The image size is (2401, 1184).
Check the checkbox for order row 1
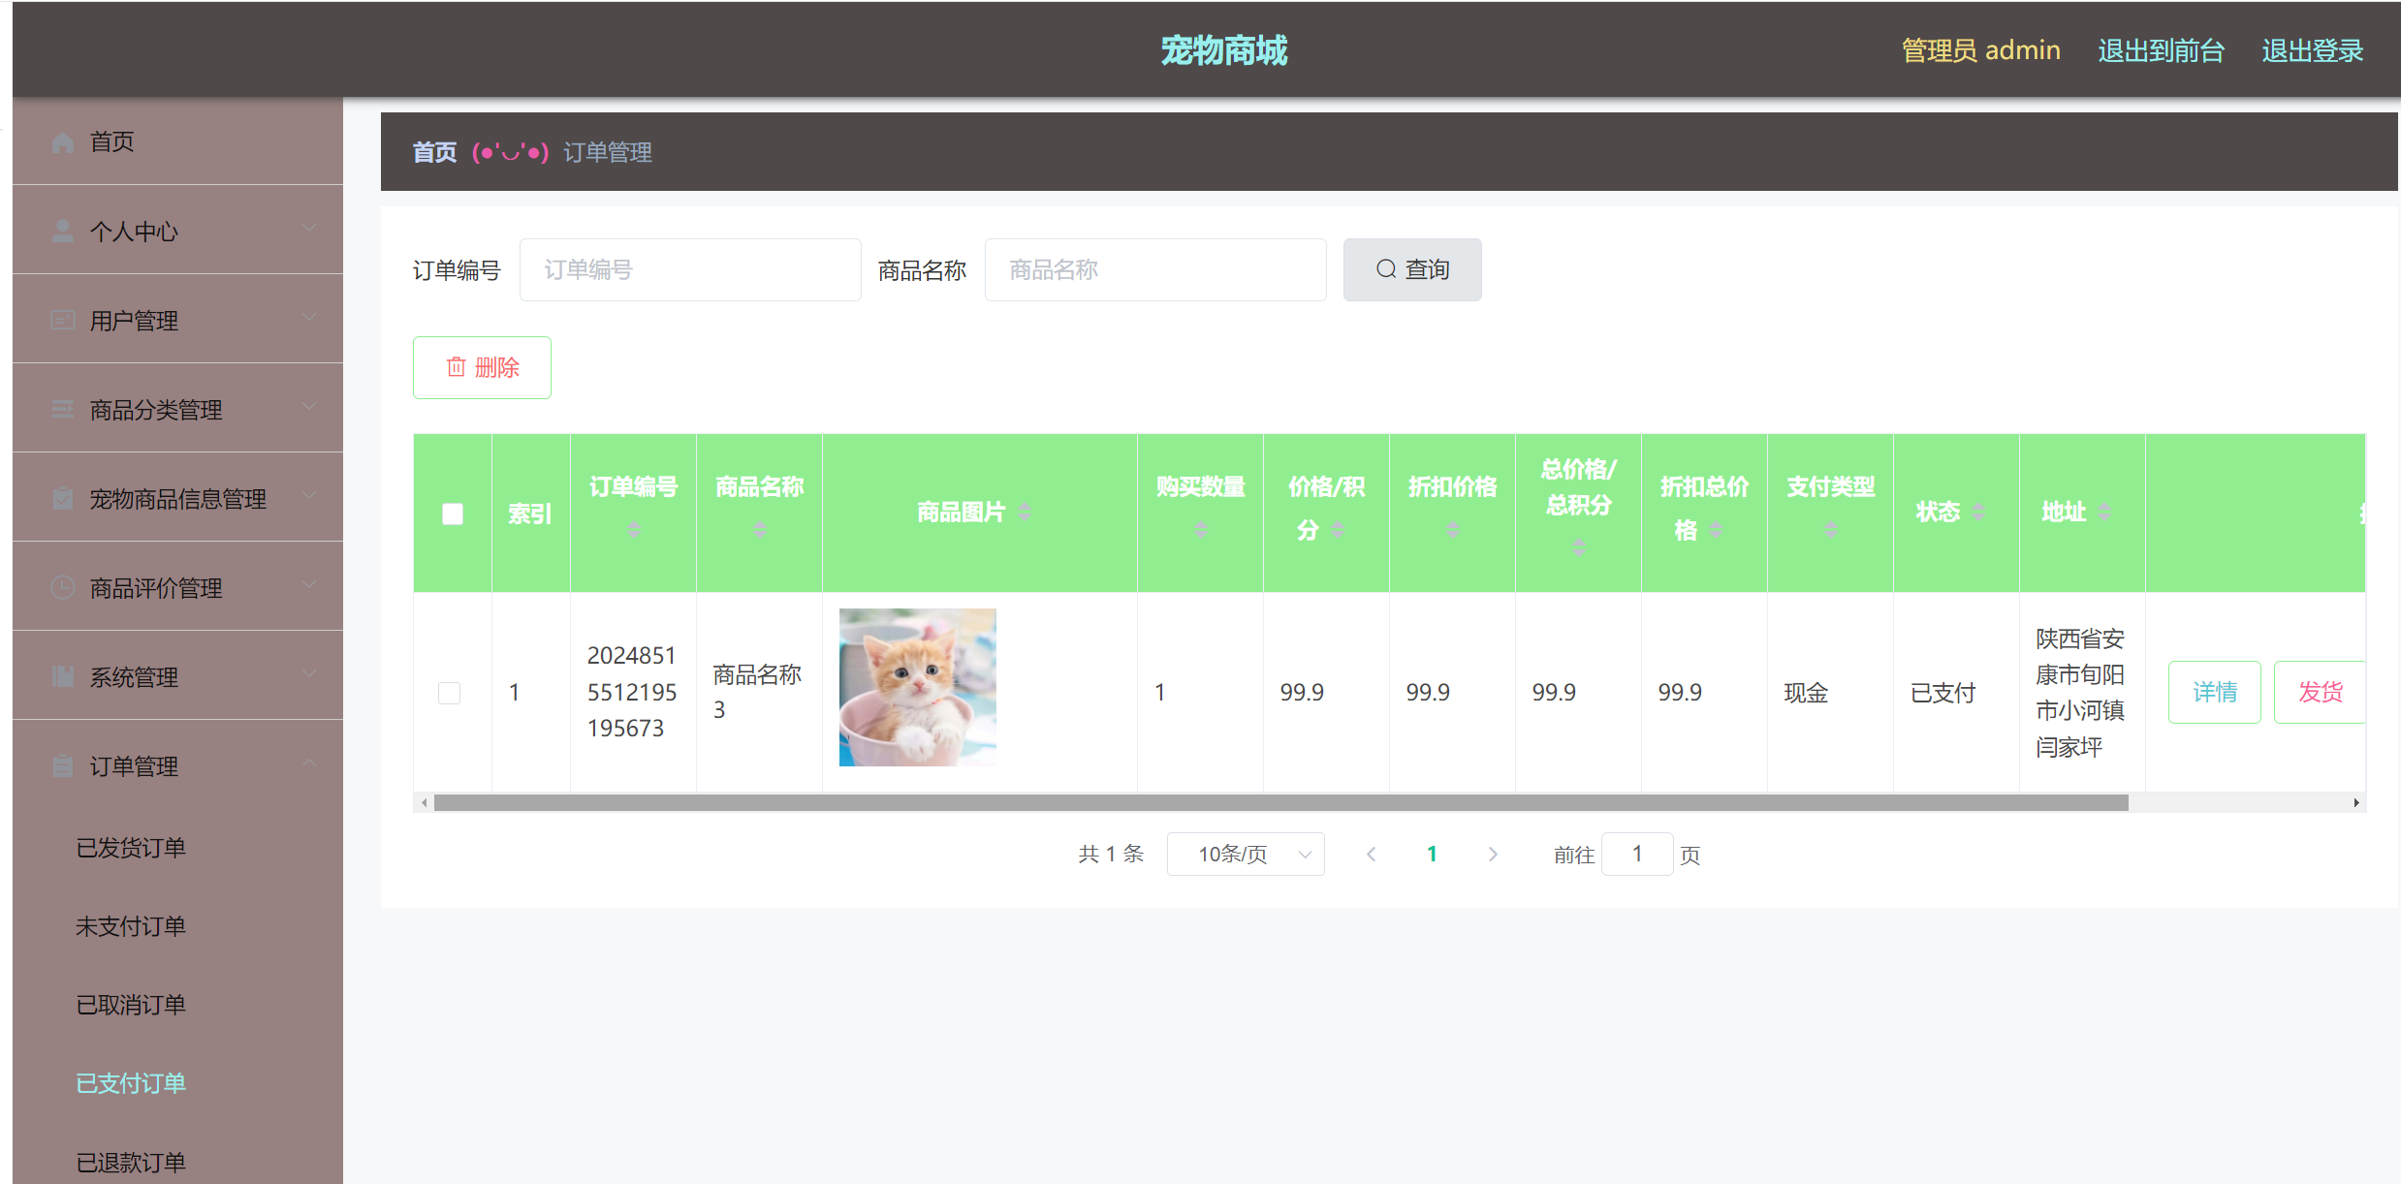tap(449, 693)
